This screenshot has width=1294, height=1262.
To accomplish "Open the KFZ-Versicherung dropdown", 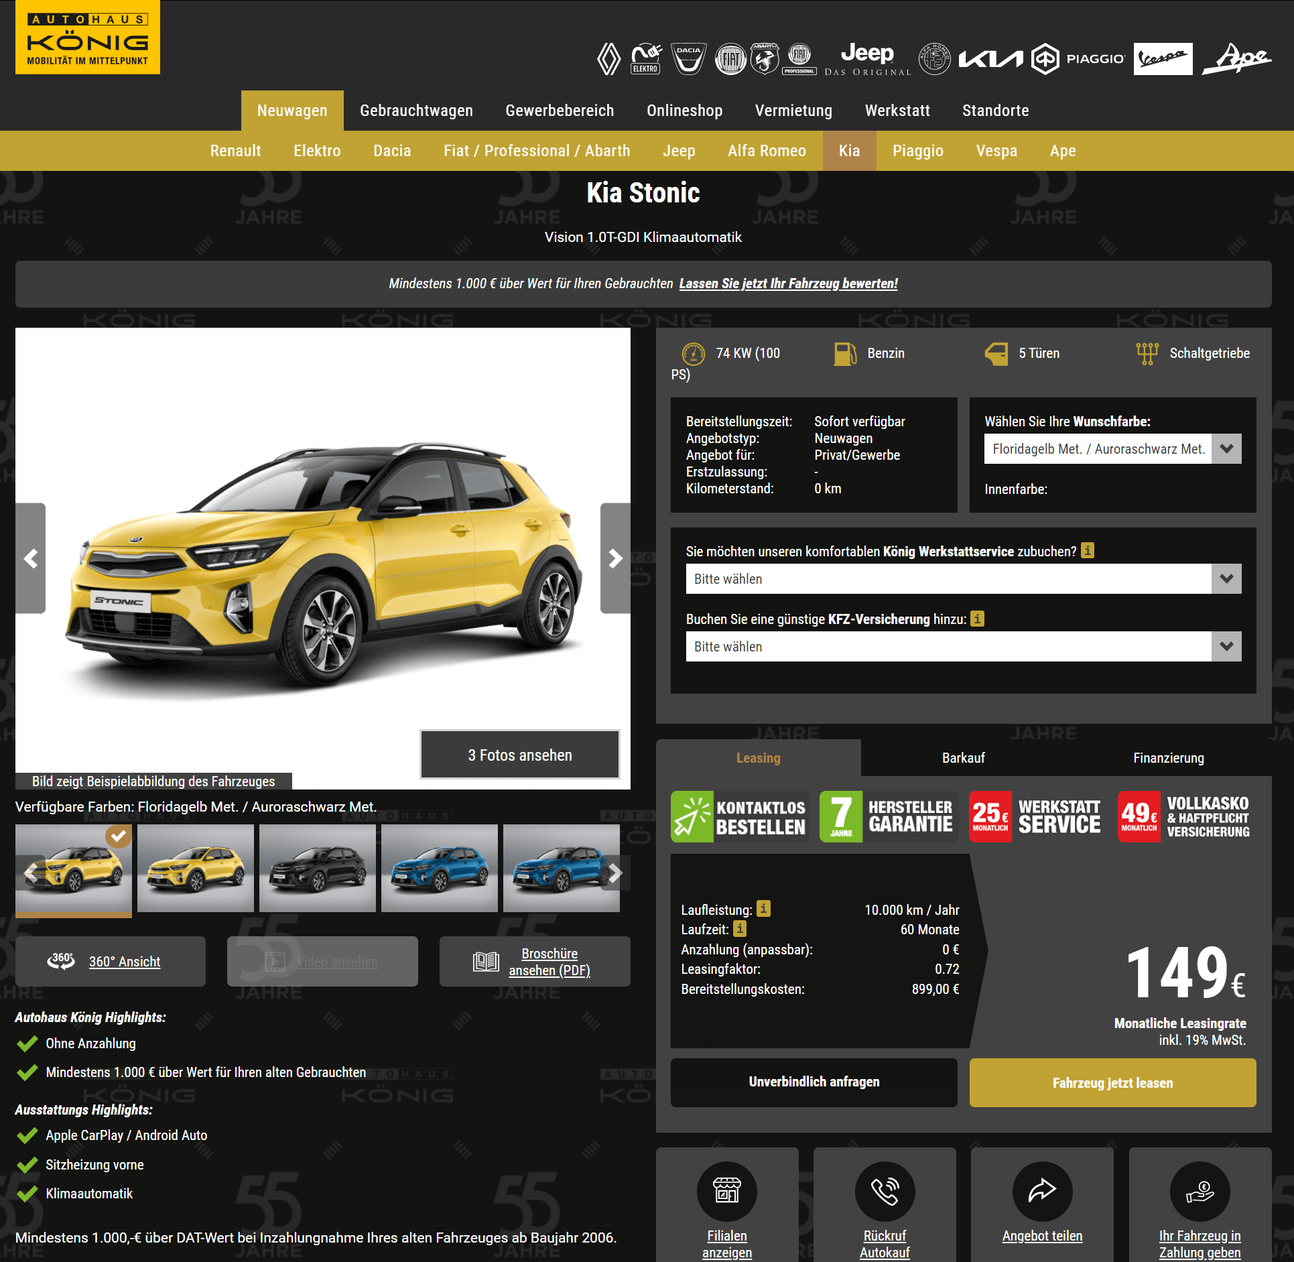I will coord(964,647).
